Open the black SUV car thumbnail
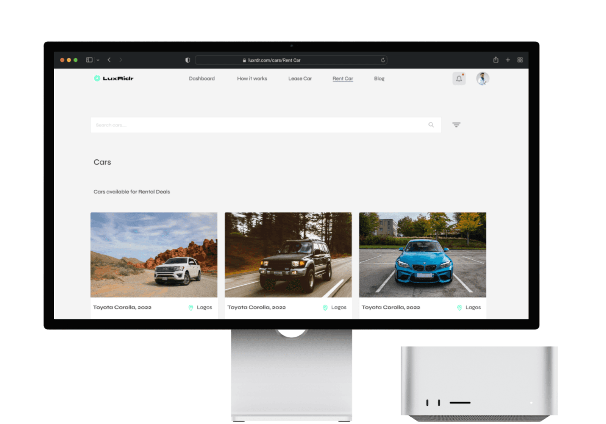The width and height of the screenshot is (606, 424). 288,255
